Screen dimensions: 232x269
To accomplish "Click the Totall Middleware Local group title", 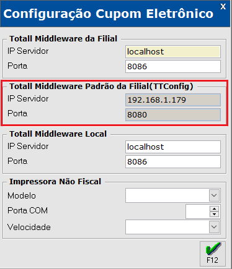I will click(x=58, y=134).
